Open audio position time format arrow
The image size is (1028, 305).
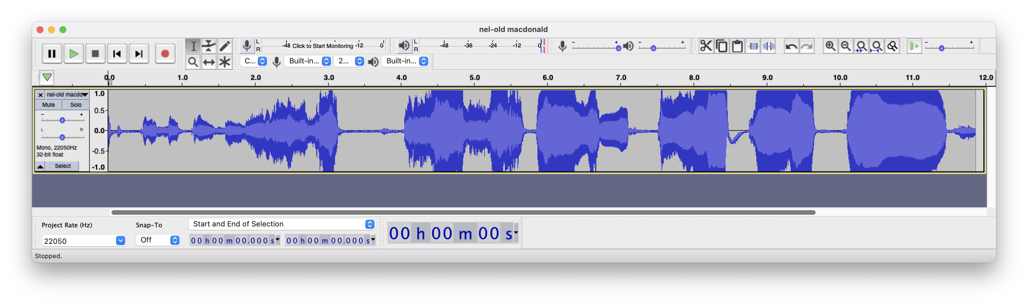(x=516, y=233)
